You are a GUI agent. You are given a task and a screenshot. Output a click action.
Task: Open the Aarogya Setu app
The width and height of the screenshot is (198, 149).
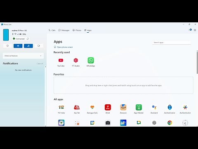(x=92, y=107)
